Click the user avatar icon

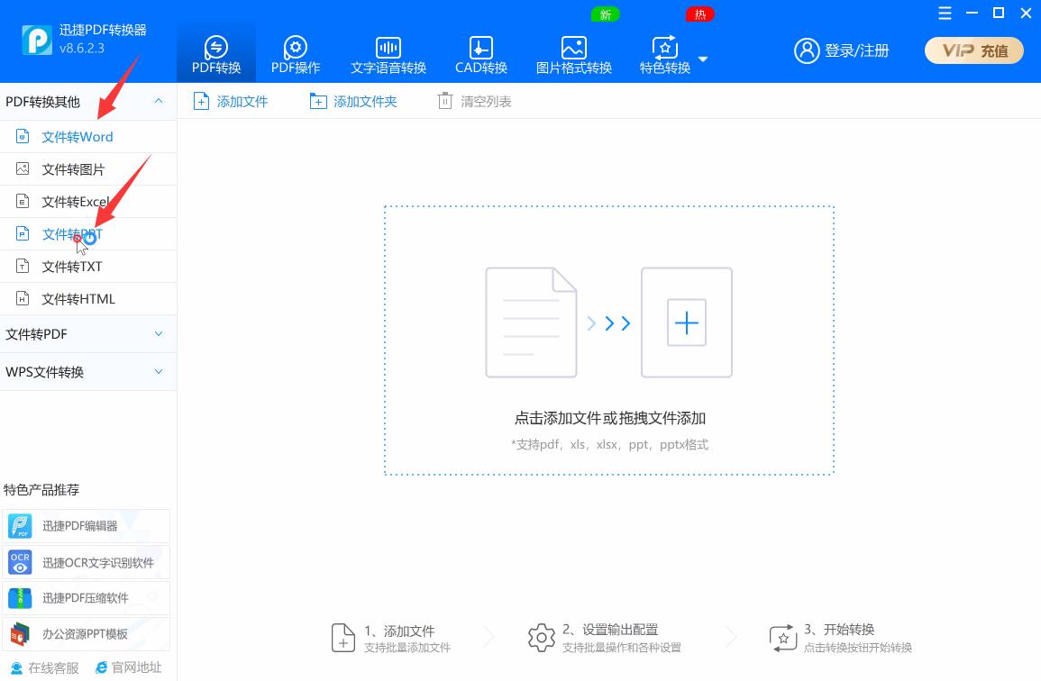807,50
